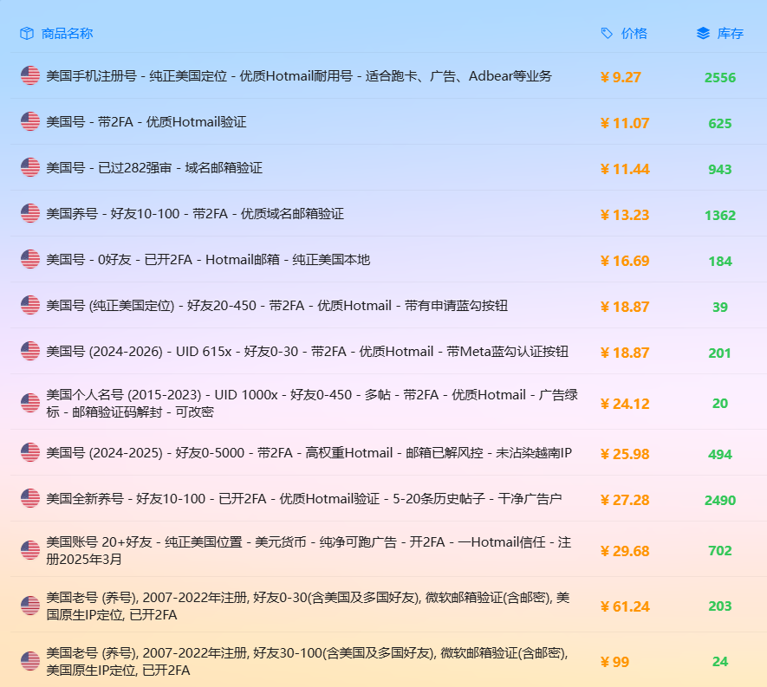The image size is (767, 687).
Task: Click the flag beside 美国账号 20+好友
Action: click(30, 551)
